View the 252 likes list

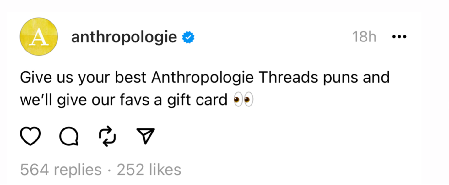point(149,170)
